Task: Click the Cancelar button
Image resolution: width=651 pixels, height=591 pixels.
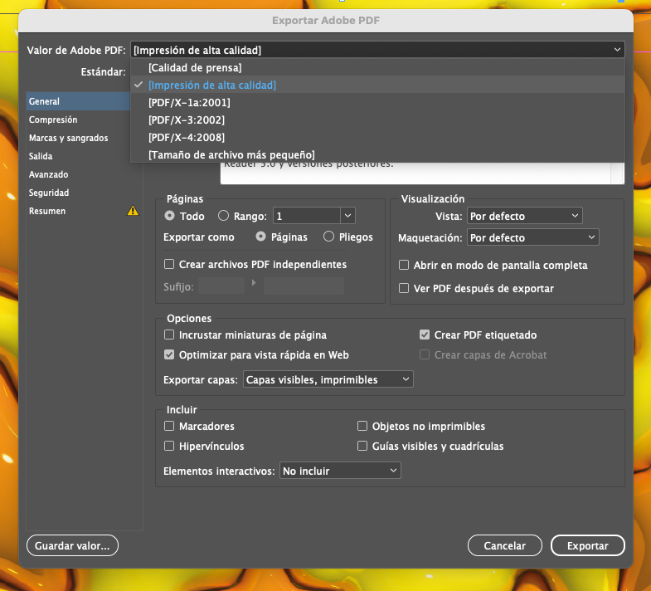Action: (505, 545)
